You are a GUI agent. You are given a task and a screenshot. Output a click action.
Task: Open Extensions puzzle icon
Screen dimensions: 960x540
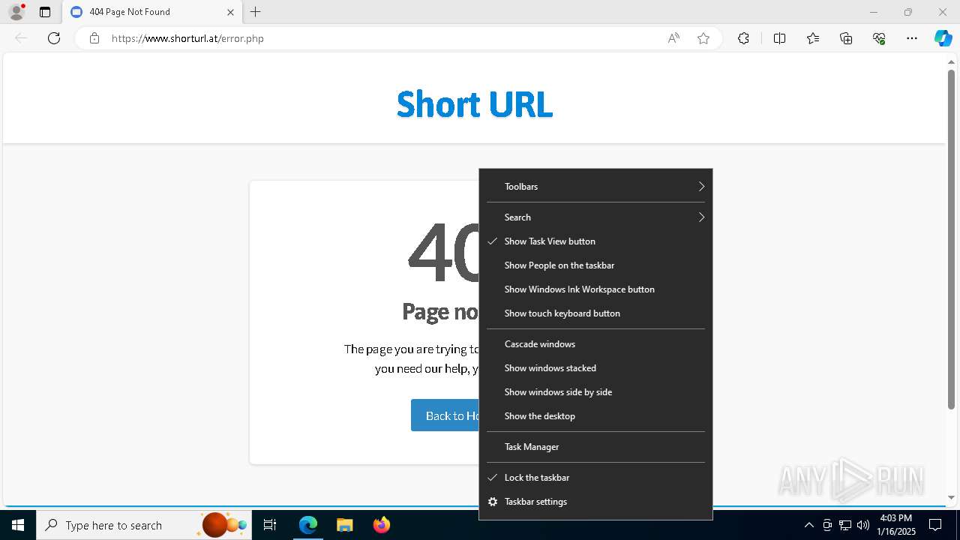click(x=743, y=38)
